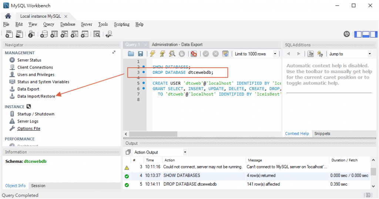This screenshot has width=379, height=199.
Task: Open the Help menu
Action: point(140,24)
